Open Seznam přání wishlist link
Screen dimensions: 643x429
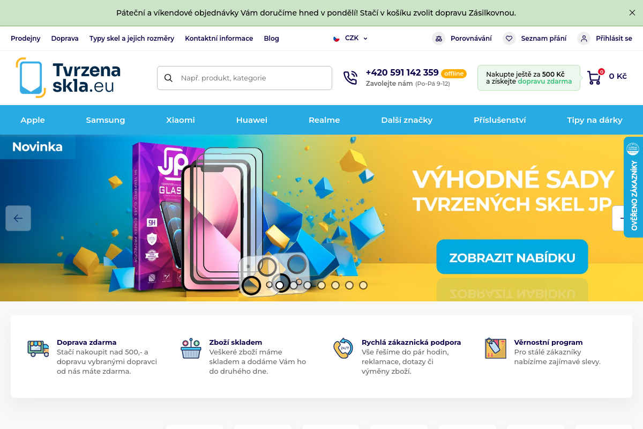pyautogui.click(x=544, y=39)
